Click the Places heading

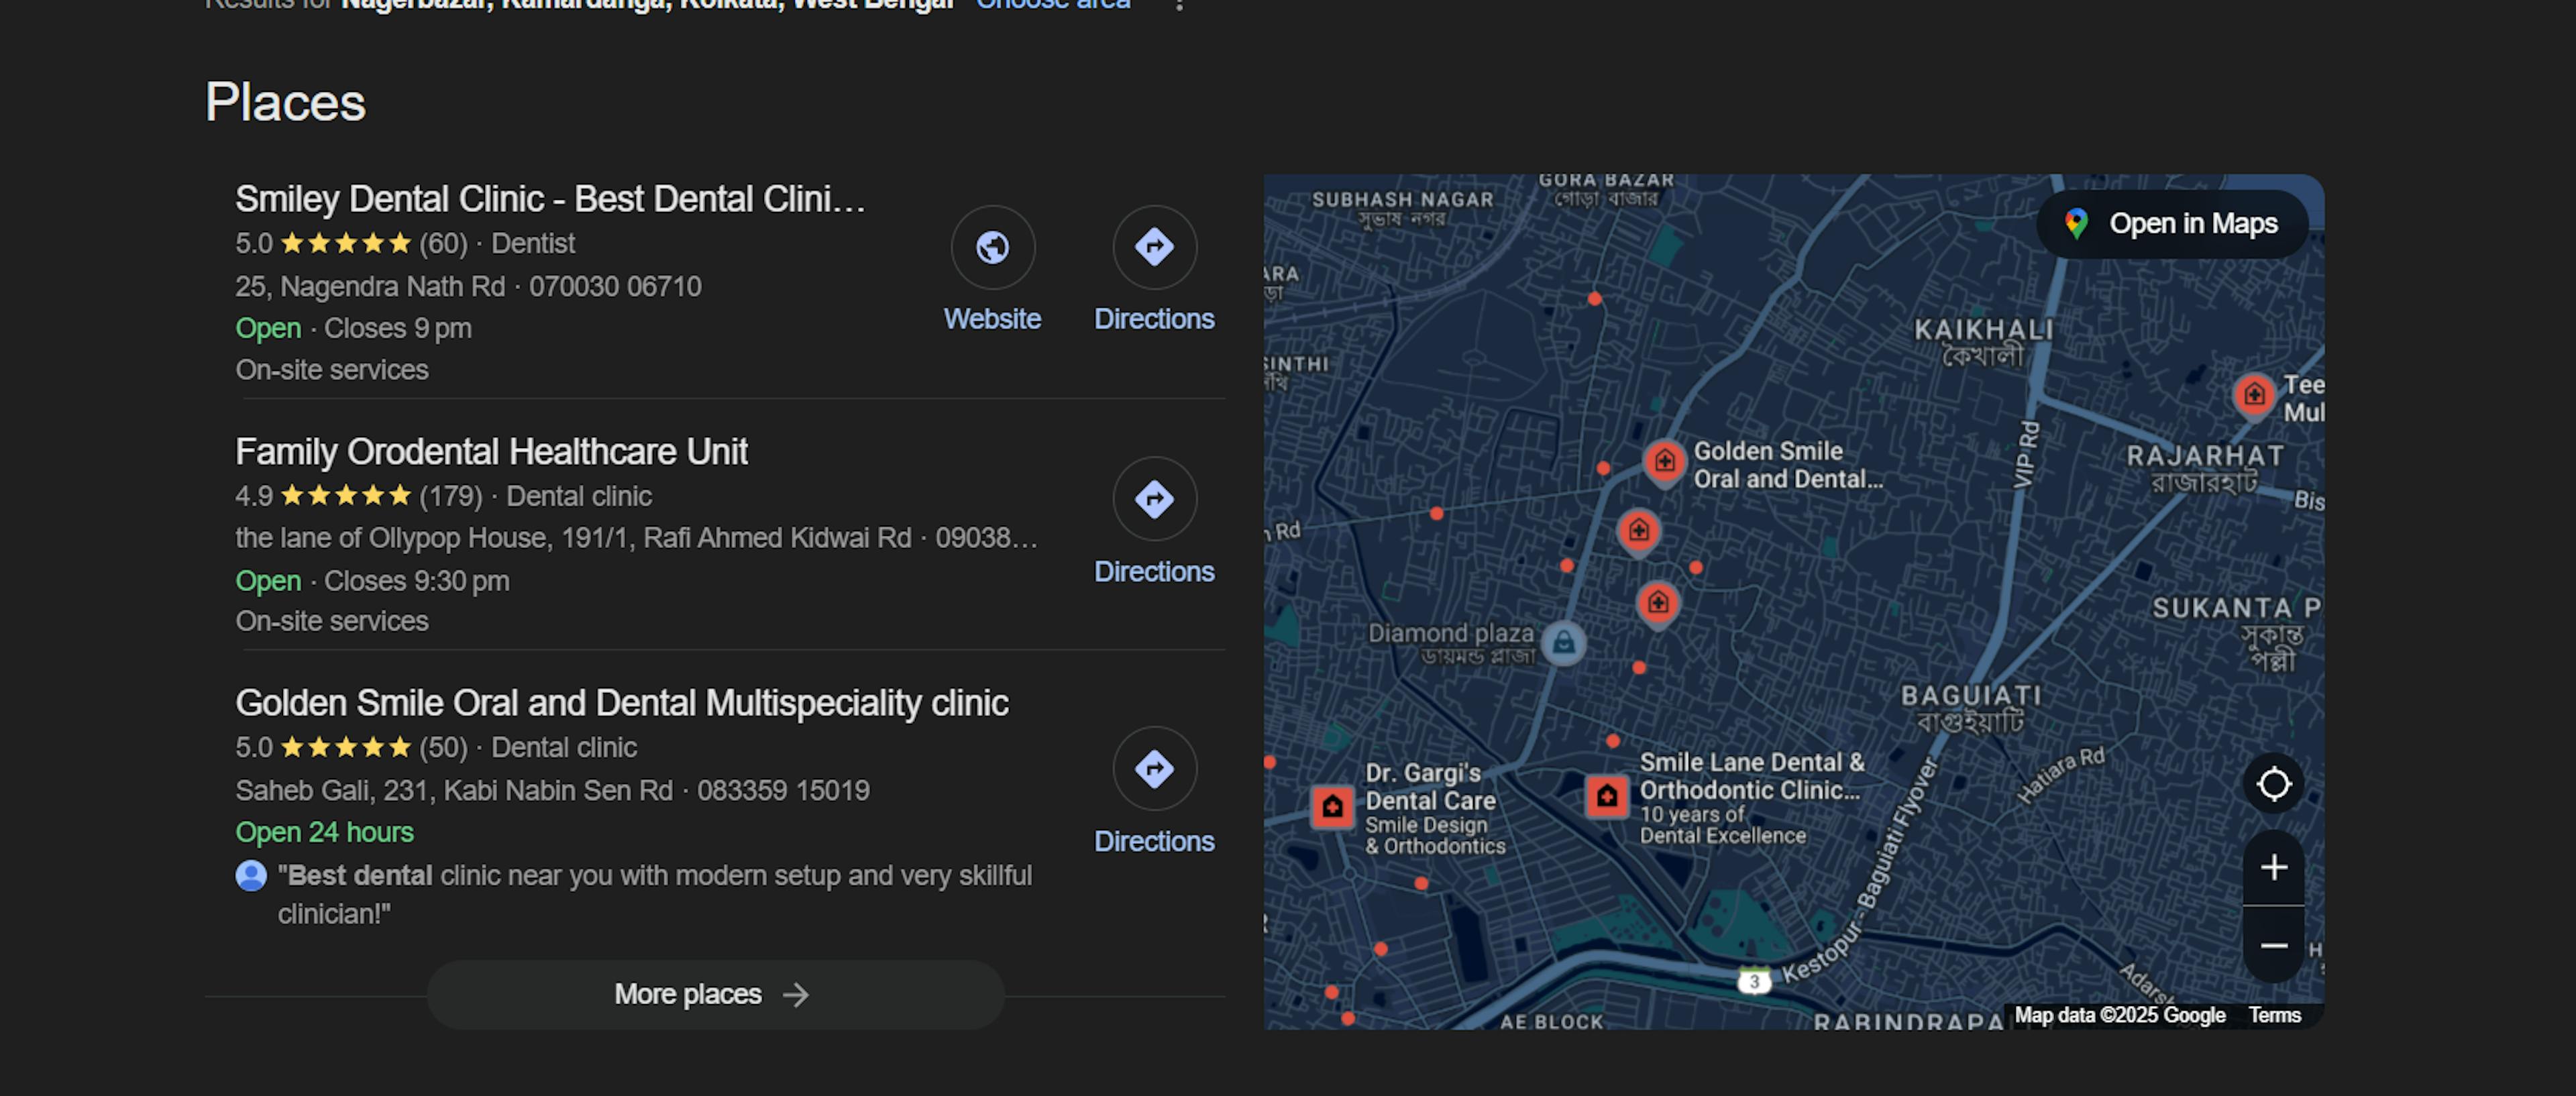click(x=285, y=102)
